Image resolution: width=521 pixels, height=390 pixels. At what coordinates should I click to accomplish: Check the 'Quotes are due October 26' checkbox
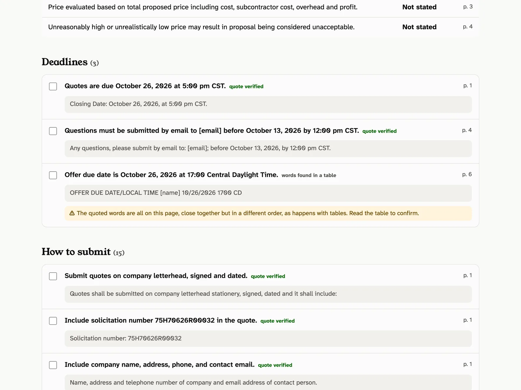click(53, 86)
